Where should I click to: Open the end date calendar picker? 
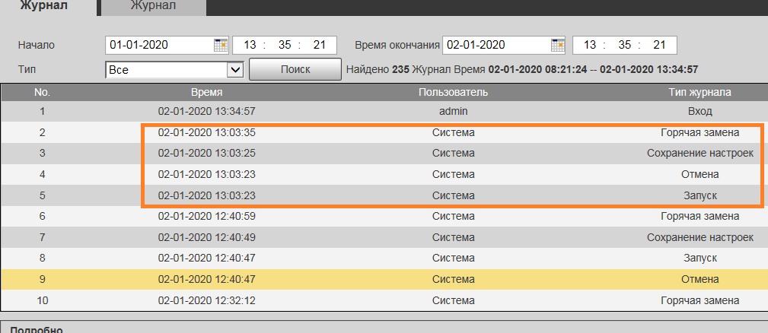[559, 45]
